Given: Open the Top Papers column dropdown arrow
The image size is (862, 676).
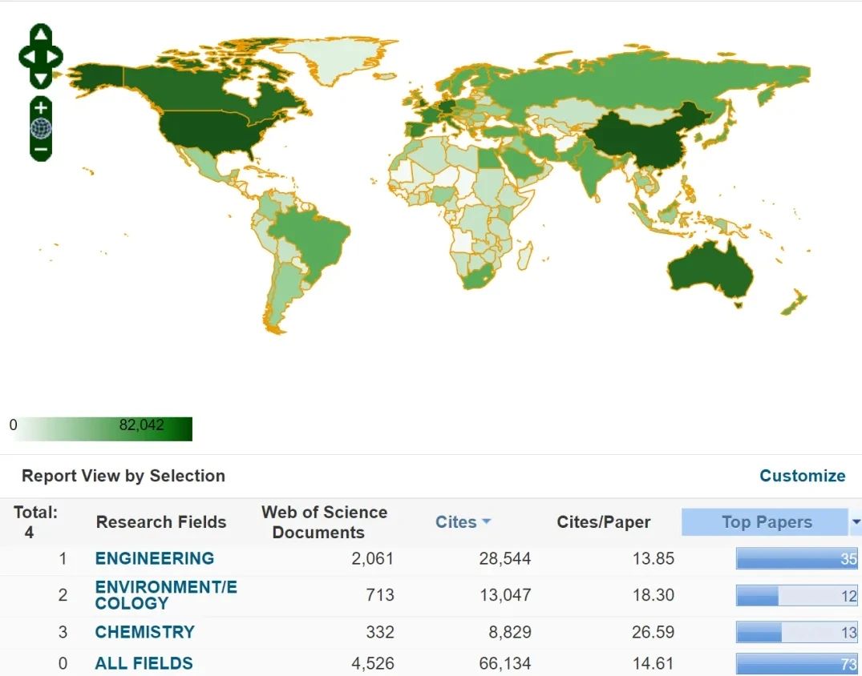Looking at the screenshot, I should [855, 522].
